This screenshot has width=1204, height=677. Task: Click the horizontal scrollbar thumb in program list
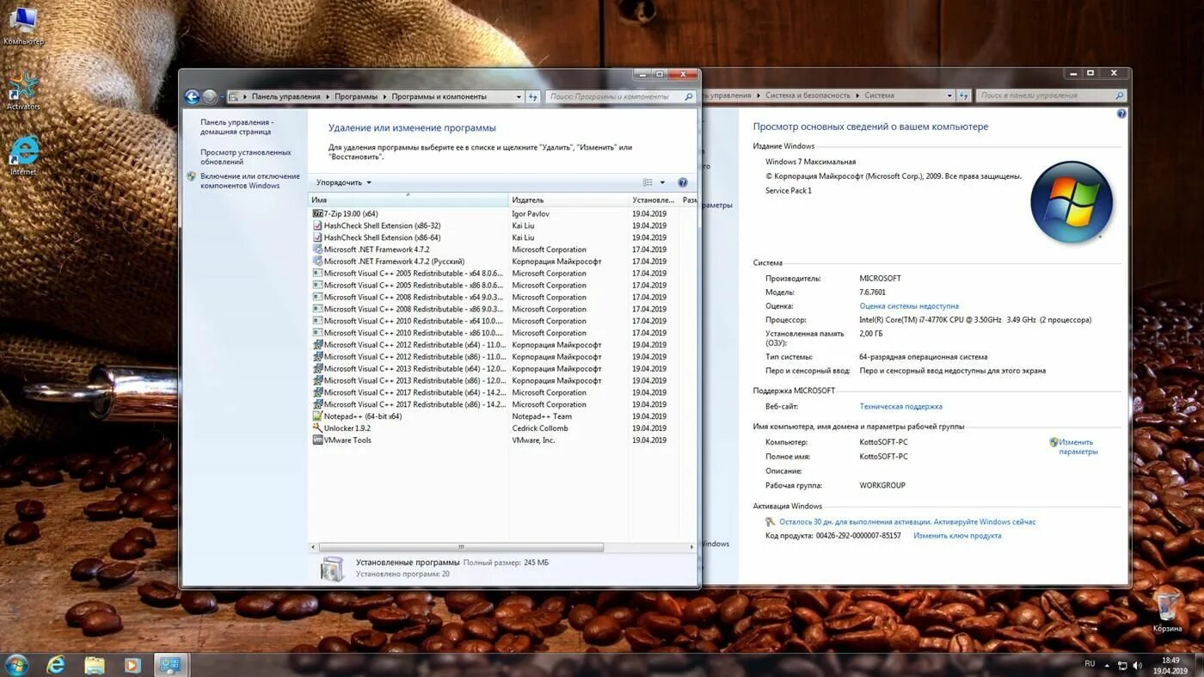[x=461, y=547]
